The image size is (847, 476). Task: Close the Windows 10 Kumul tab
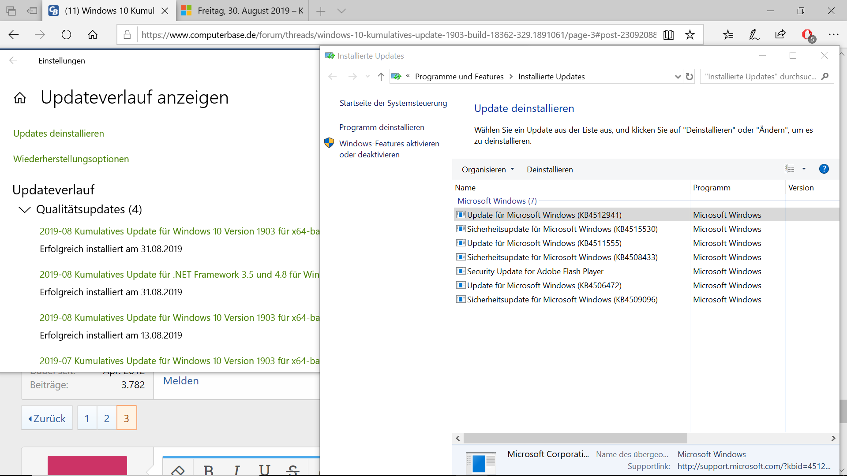[165, 11]
